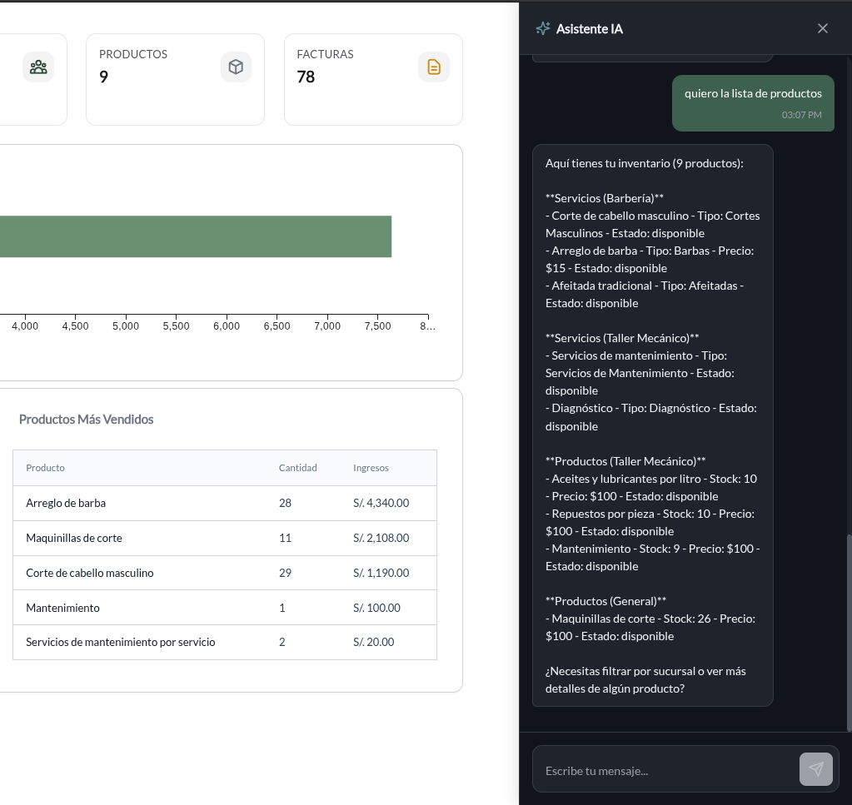Click the FACTURAS card showing 78
This screenshot has height=805, width=852.
coord(373,78)
